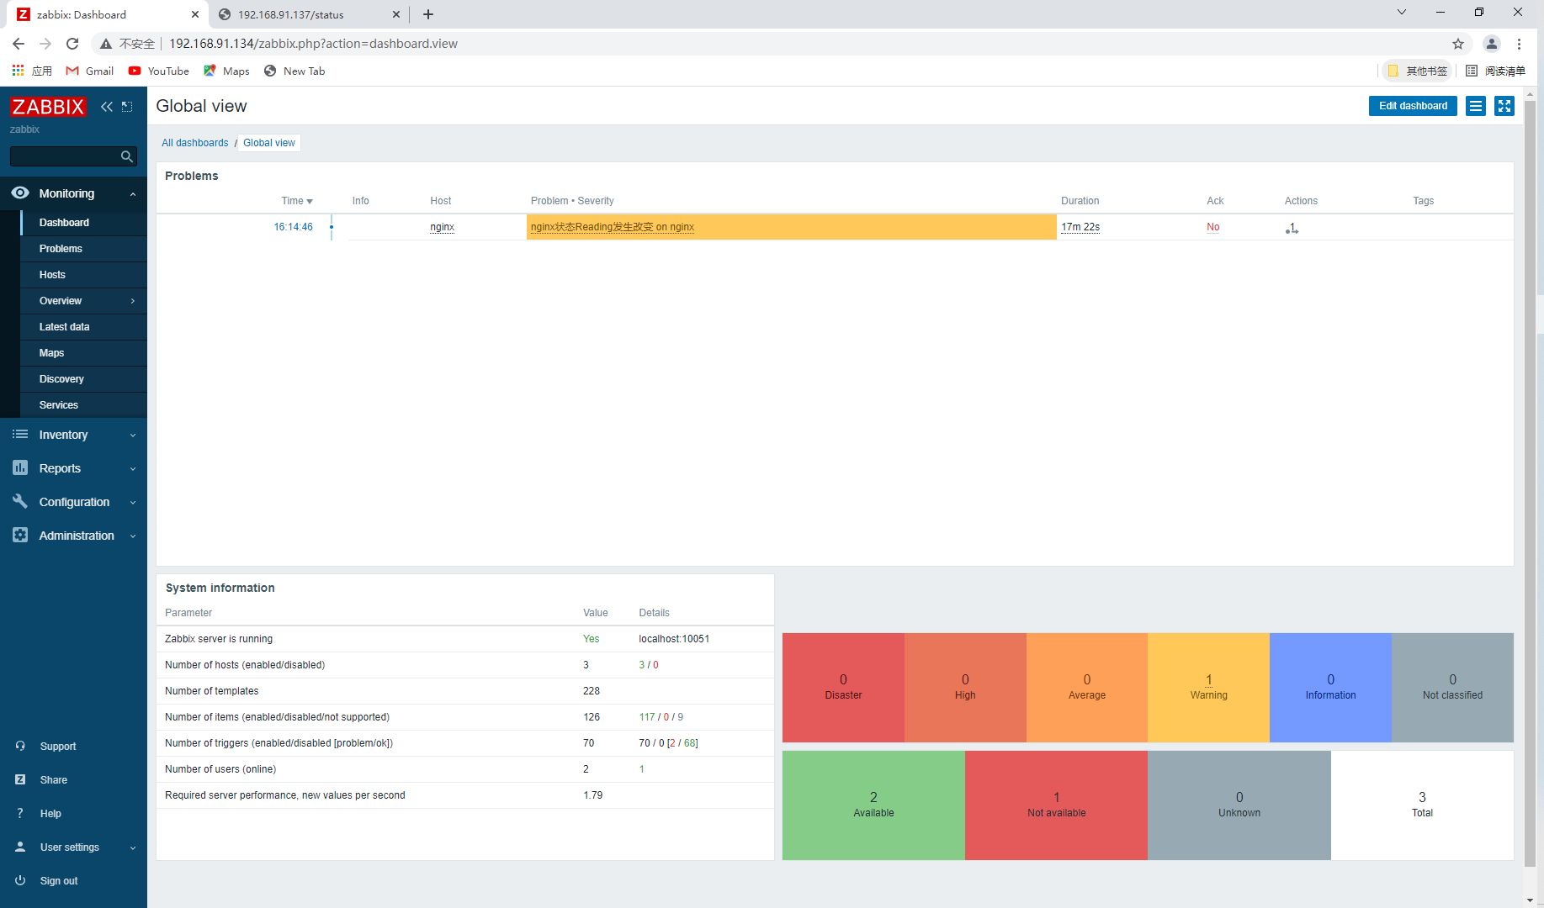Open the nginx problem actions icon
Viewport: 1544px width, 908px height.
point(1292,228)
